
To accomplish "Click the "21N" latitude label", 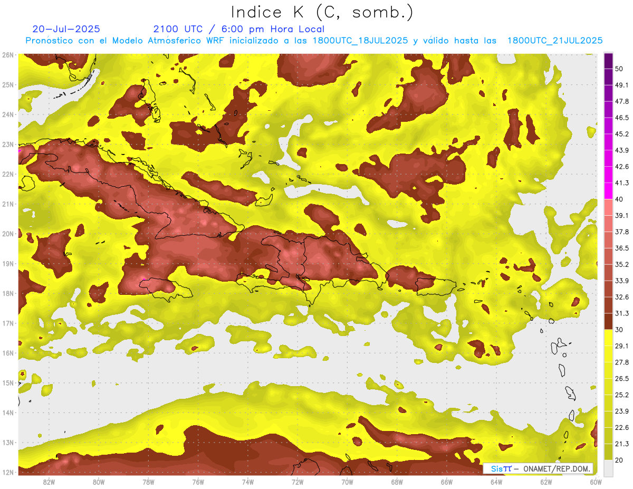I will [x=8, y=204].
